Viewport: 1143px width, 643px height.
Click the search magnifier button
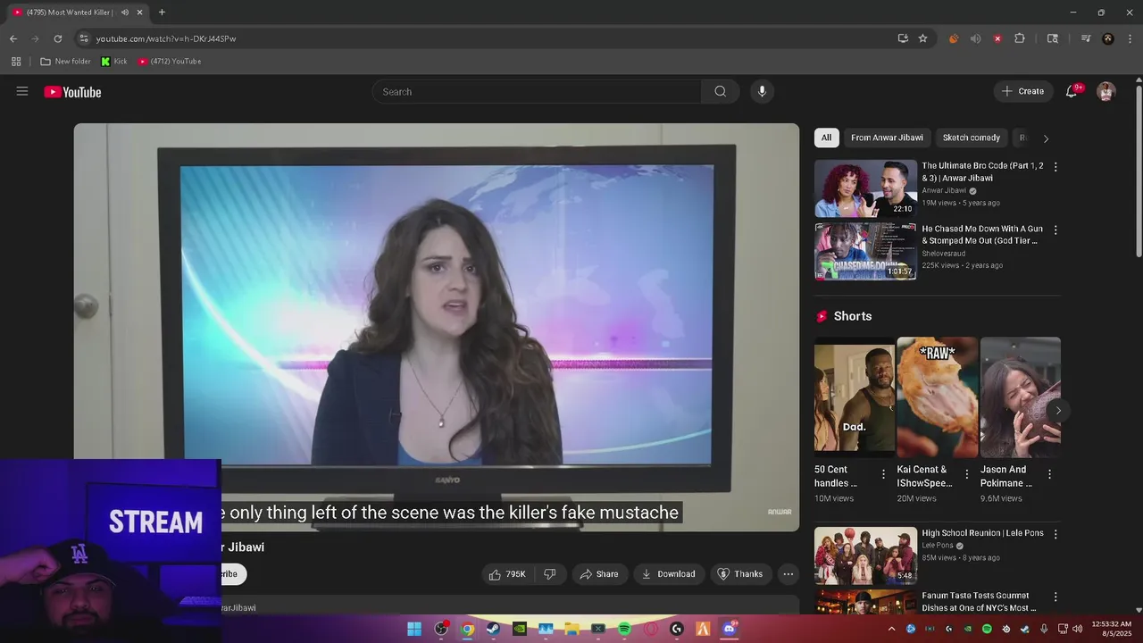pos(720,91)
